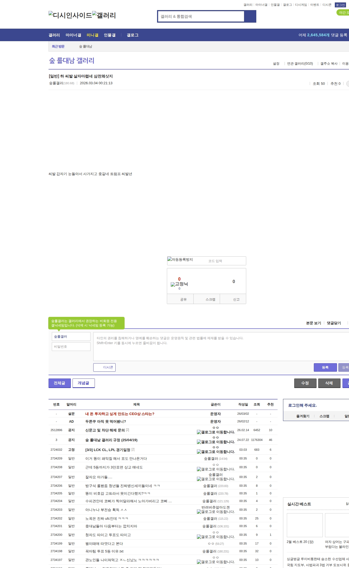Switch to the 전체글 tab
The image size is (349, 568).
[x=59, y=383]
